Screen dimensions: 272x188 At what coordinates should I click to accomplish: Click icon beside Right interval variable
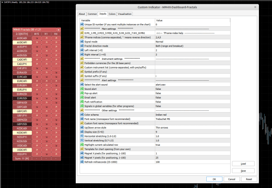tap(82, 55)
